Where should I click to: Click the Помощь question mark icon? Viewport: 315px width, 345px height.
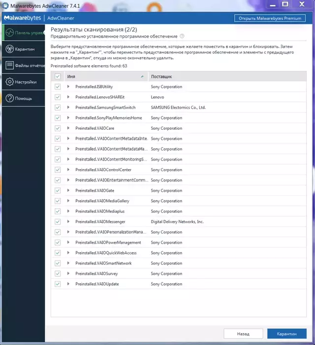[x=10, y=98]
